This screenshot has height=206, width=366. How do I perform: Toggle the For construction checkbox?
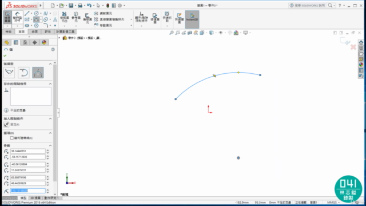tap(11, 138)
